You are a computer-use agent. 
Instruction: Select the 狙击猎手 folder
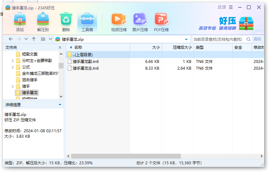[30, 80]
